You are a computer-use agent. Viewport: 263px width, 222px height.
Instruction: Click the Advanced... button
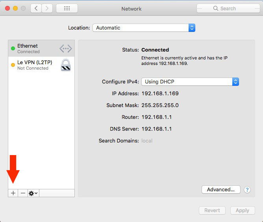pyautogui.click(x=221, y=190)
